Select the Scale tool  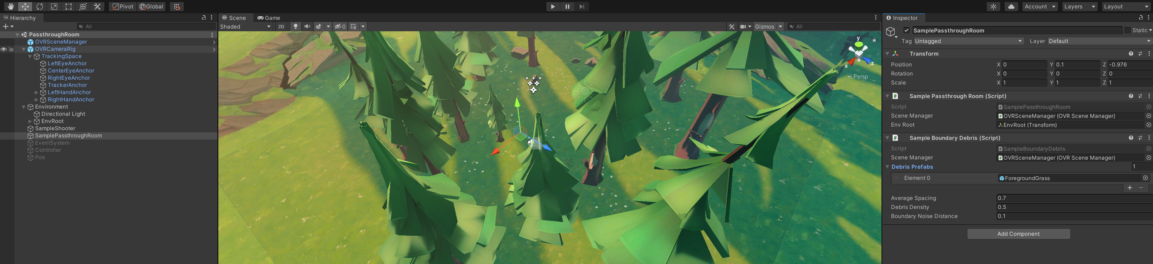click(x=54, y=7)
